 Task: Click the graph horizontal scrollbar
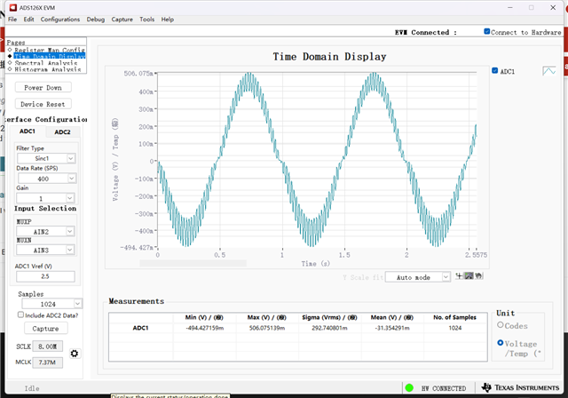(x=193, y=263)
